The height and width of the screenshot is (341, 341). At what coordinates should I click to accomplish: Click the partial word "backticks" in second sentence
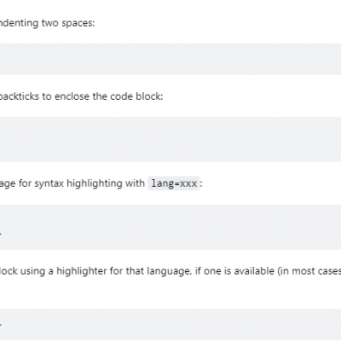(x=20, y=96)
